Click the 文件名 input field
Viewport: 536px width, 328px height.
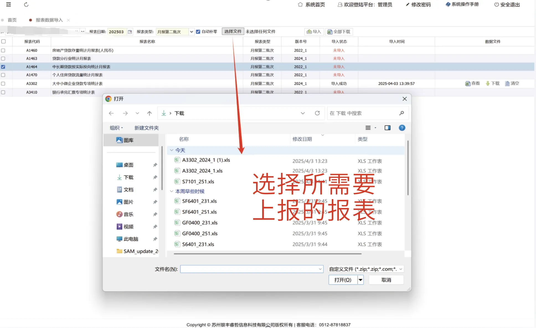249,269
